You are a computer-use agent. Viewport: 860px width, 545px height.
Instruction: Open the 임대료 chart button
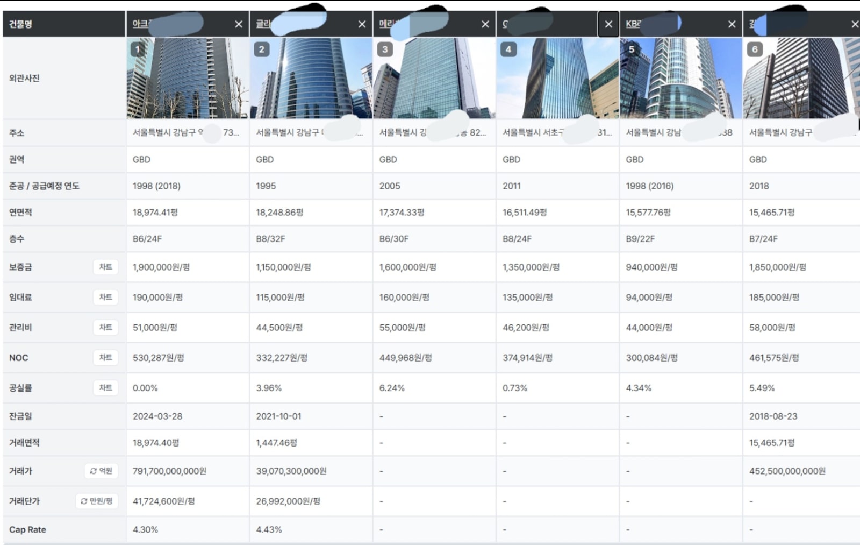click(x=106, y=297)
